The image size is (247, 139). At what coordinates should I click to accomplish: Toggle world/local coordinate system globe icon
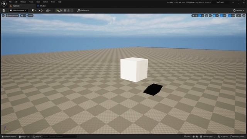(206, 15)
